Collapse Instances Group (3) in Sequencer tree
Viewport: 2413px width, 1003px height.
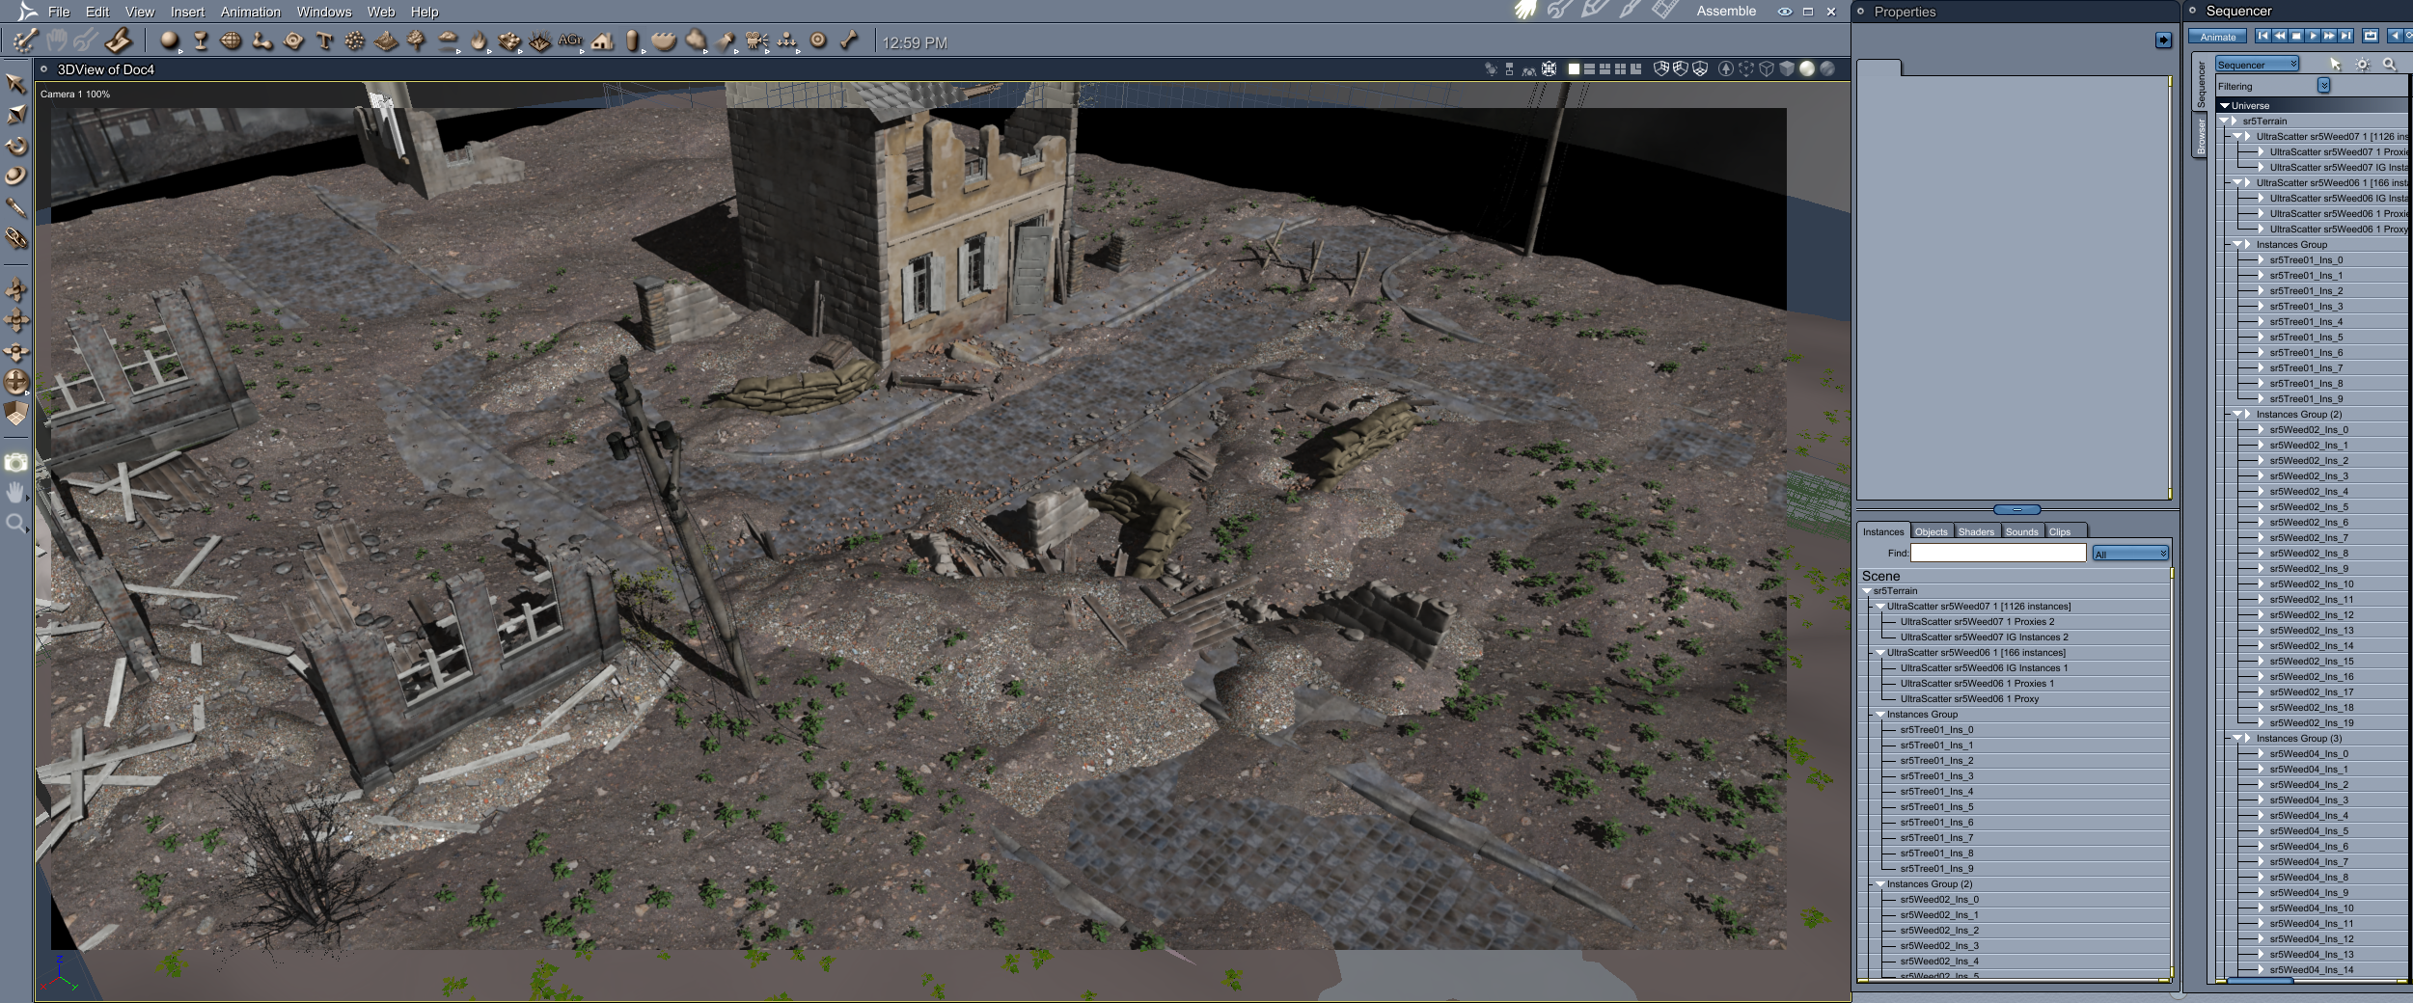click(x=2238, y=739)
